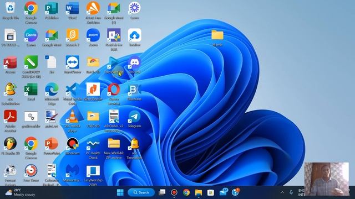Select the BlueJeans desktop shortcut
Viewport: 355px width, 199px height.
pos(135,92)
